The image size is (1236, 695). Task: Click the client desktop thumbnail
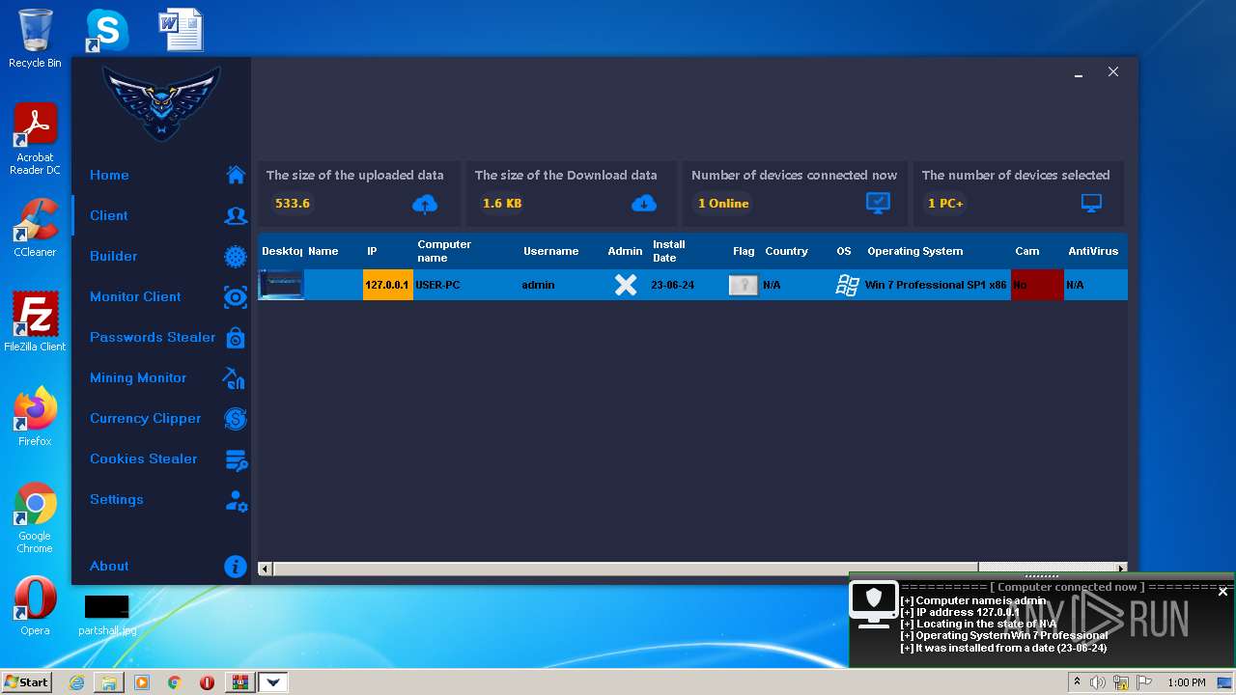pos(281,285)
